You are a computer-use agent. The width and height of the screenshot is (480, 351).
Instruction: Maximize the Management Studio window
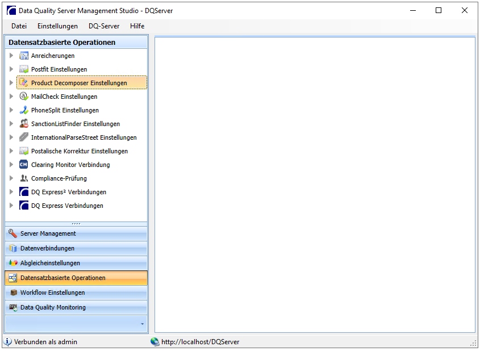point(439,10)
